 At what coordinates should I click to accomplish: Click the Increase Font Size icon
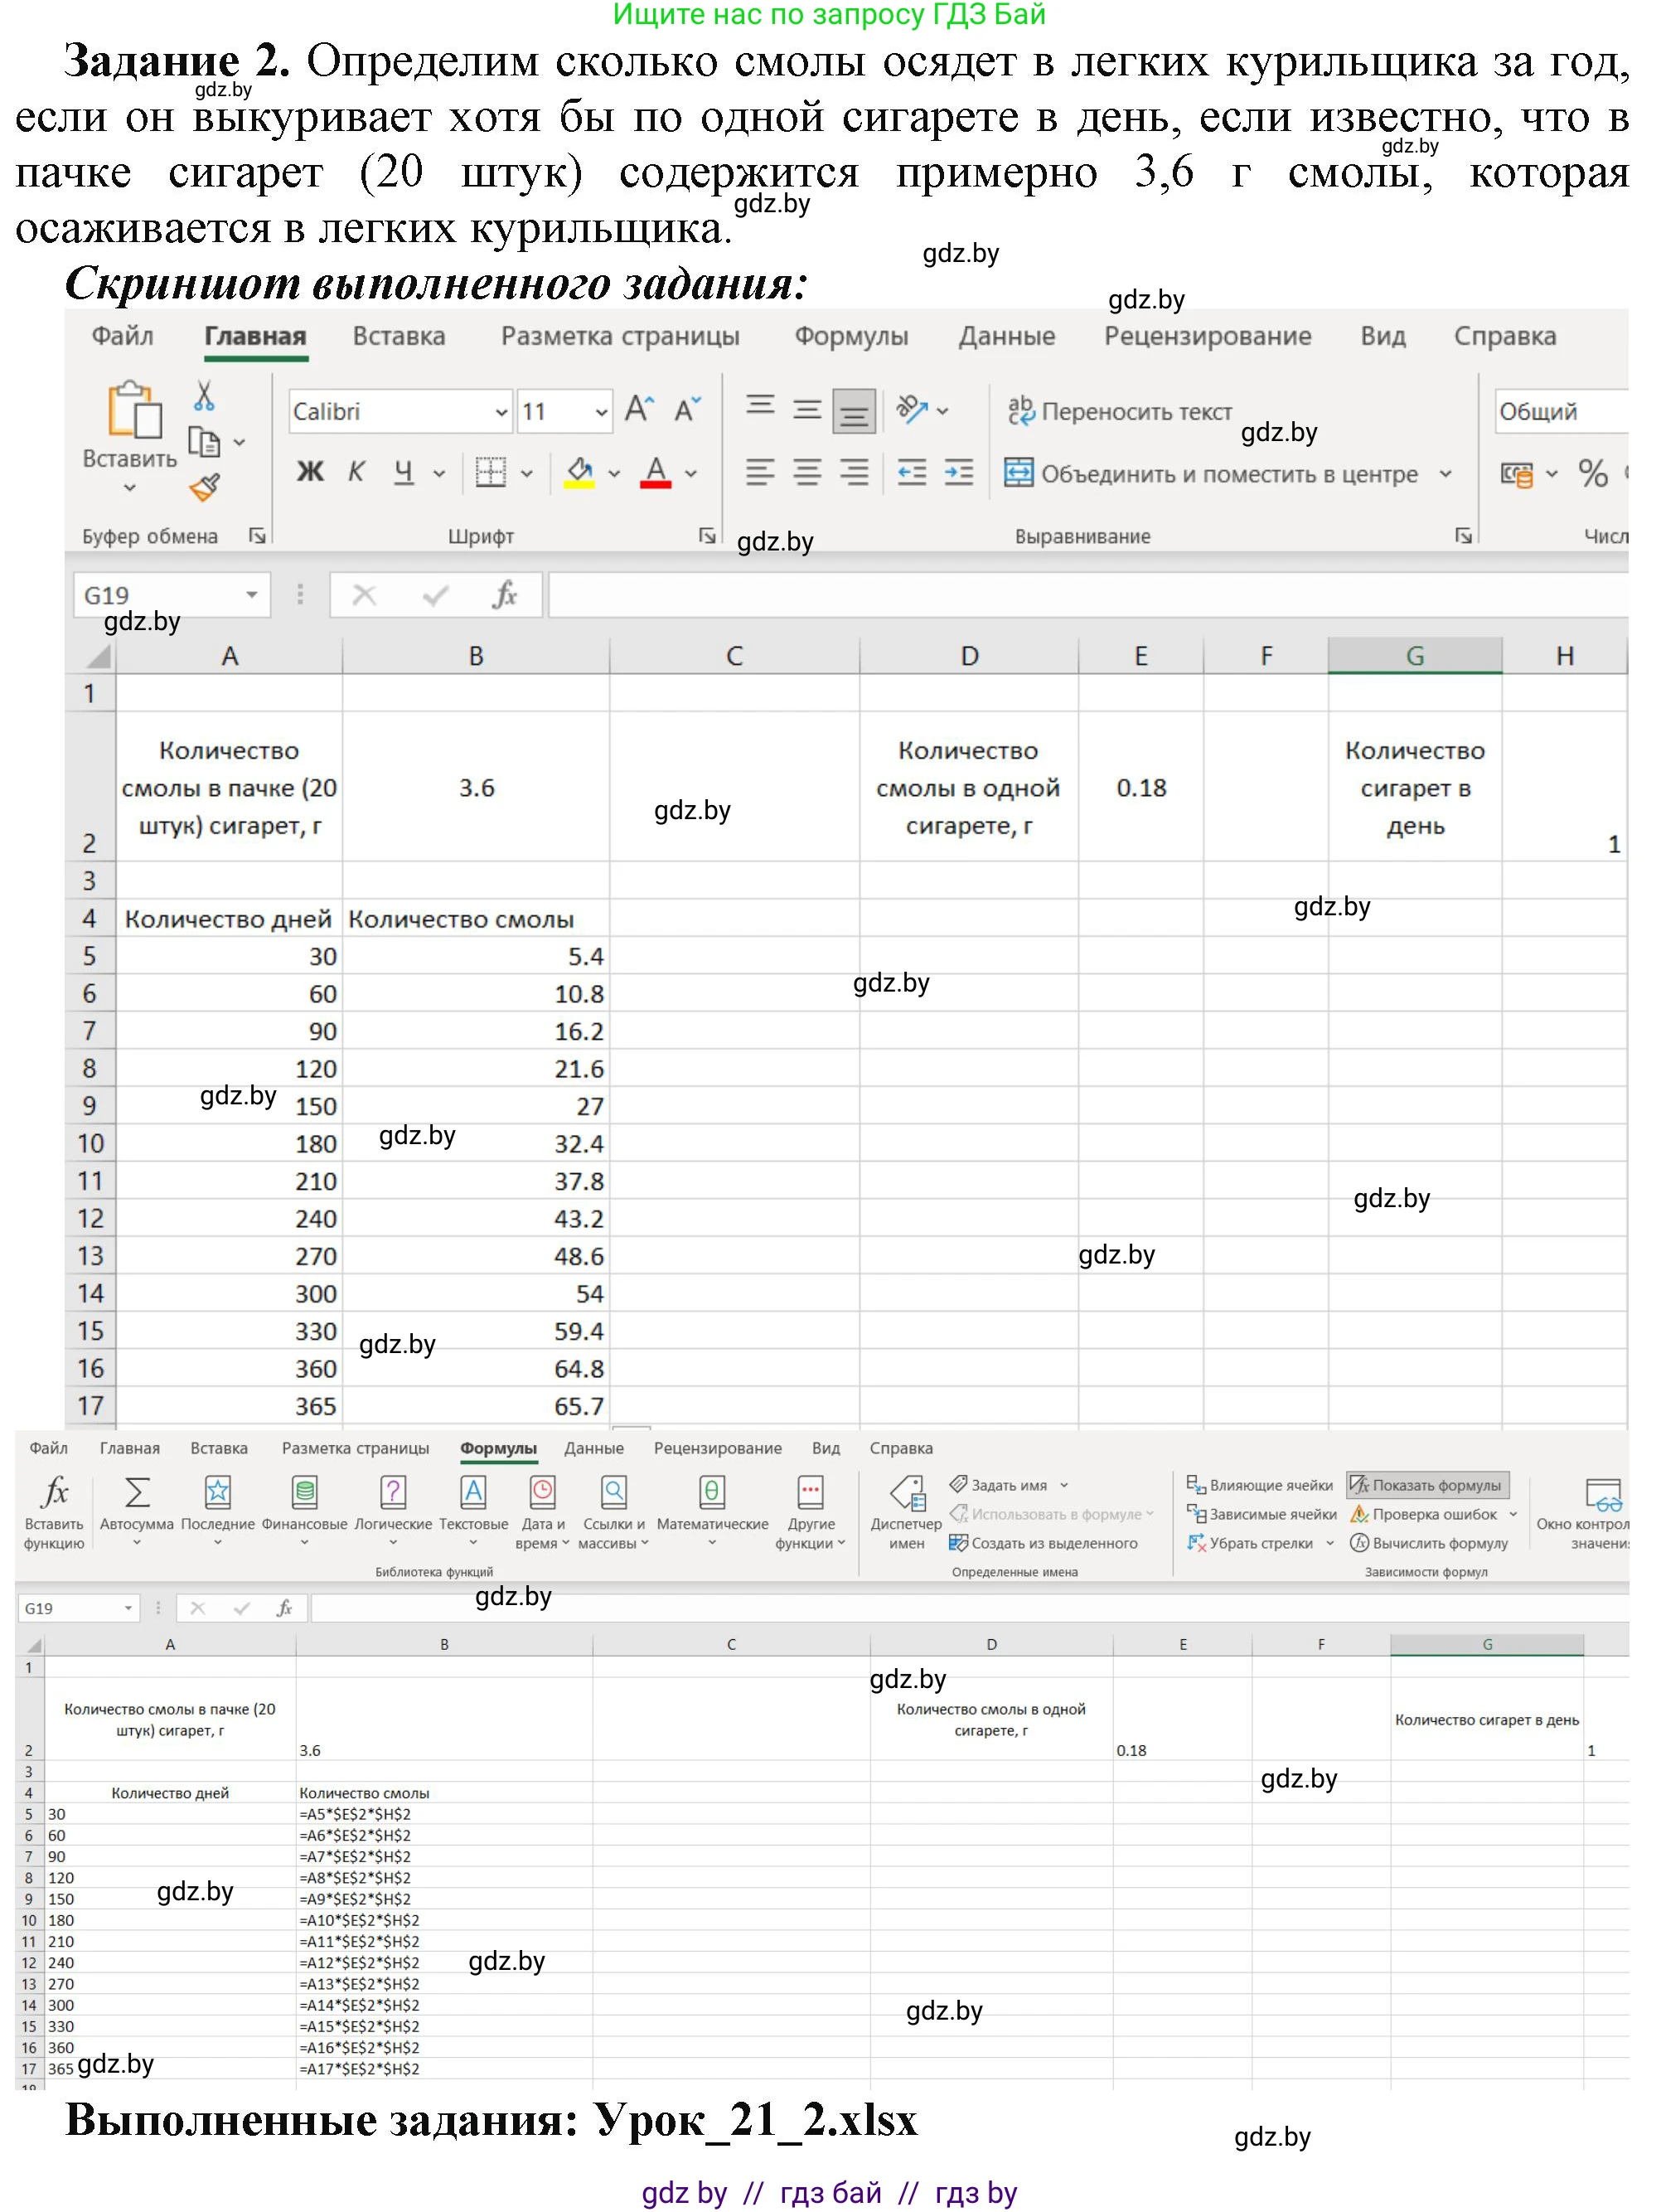coord(638,410)
